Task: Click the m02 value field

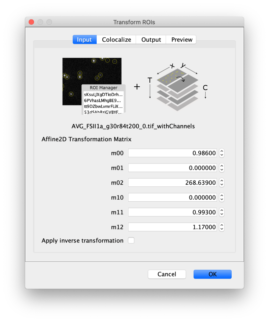Action: tap(172, 182)
